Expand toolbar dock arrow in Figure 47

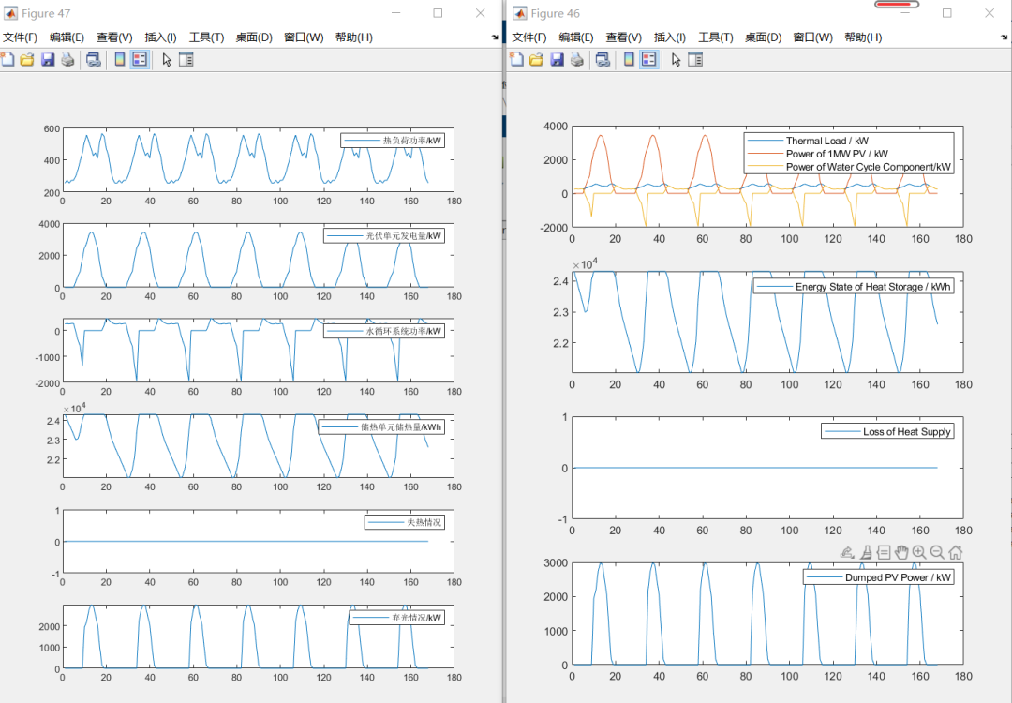(x=495, y=37)
